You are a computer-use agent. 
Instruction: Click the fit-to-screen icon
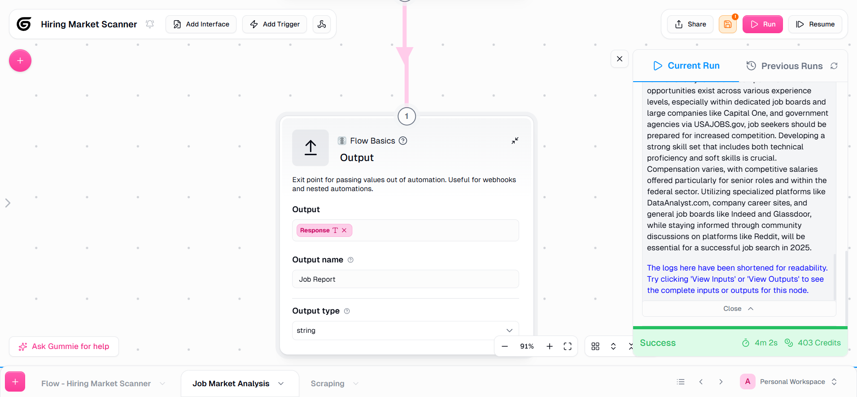pos(568,346)
